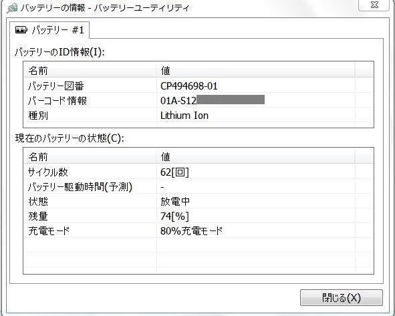The width and height of the screenshot is (395, 316).
Task: Click 値 column header in battery status list
Action: 255,156
